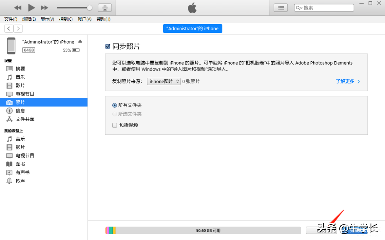Open the 编辑(E) menu
The height and width of the screenshot is (240, 385).
[x=29, y=19]
